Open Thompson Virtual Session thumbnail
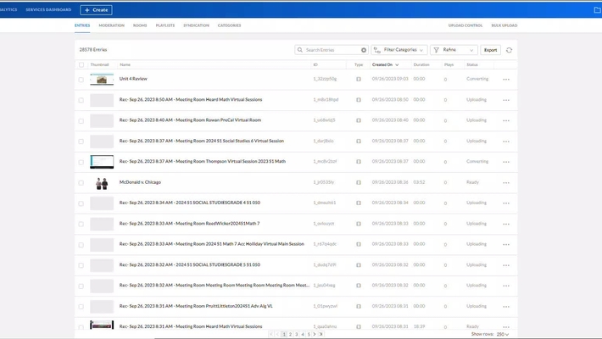Viewport: 602px width, 339px height. click(102, 162)
